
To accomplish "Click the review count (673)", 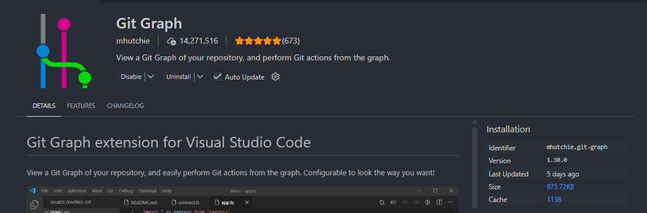I will click(291, 41).
